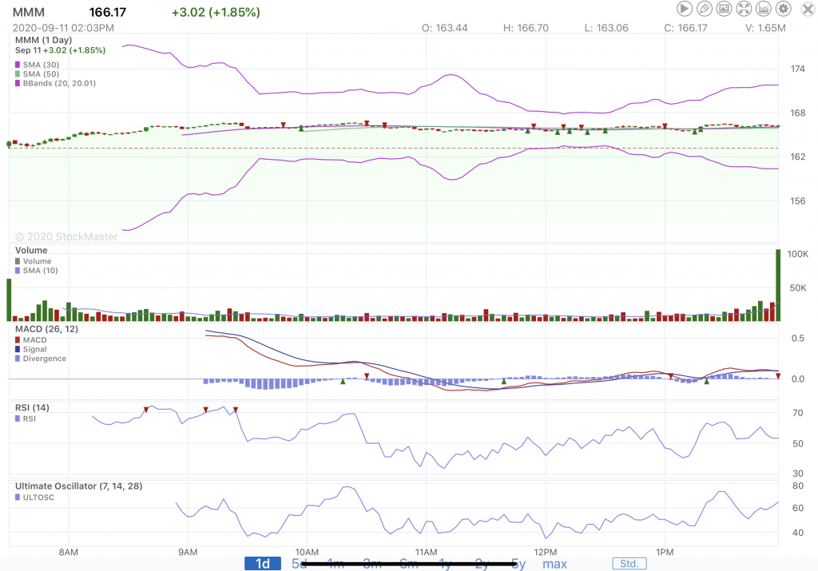Click the tallest green volume bar at right
The height and width of the screenshot is (571, 818).
777,285
